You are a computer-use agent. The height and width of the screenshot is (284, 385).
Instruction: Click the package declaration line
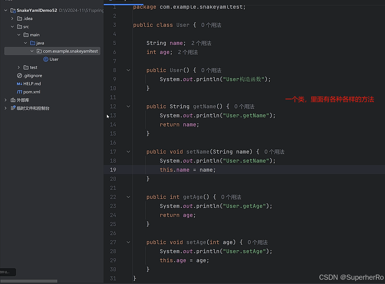pyautogui.click(x=189, y=7)
